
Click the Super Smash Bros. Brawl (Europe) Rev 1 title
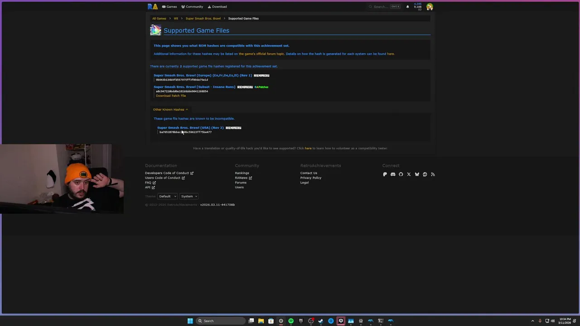(x=203, y=76)
